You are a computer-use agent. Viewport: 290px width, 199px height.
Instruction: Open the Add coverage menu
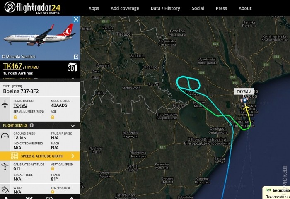click(125, 8)
